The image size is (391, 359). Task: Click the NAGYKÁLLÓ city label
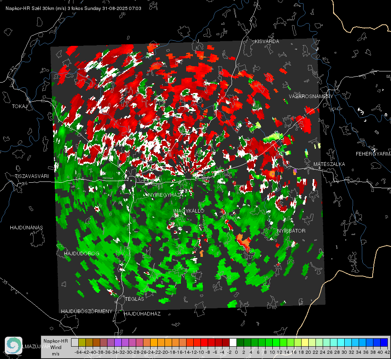click(189, 211)
